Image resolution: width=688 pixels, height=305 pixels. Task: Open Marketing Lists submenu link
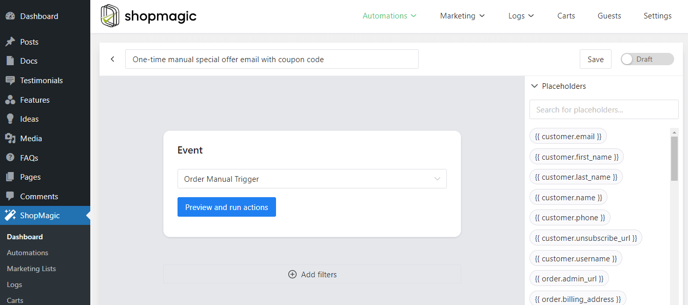coord(31,269)
